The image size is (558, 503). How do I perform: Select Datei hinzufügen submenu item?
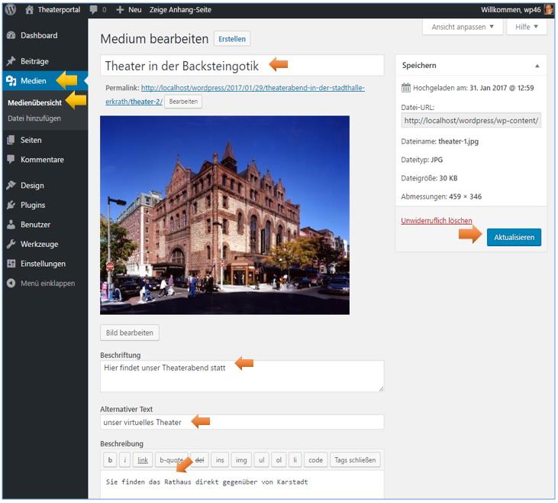[34, 118]
